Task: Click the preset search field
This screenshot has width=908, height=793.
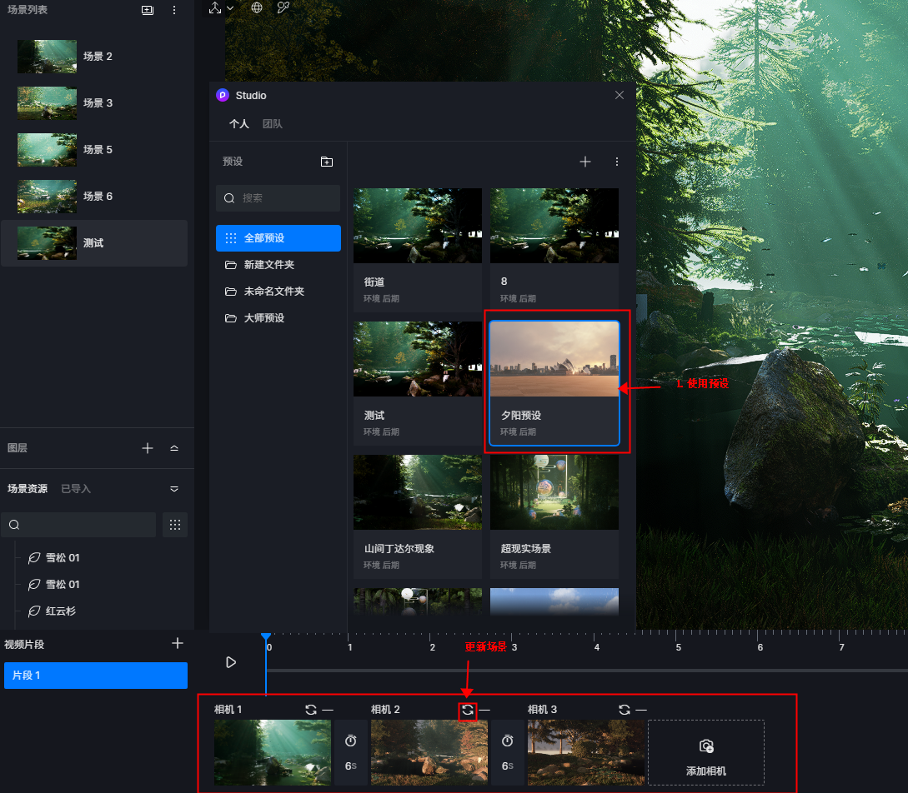Action: tap(278, 198)
